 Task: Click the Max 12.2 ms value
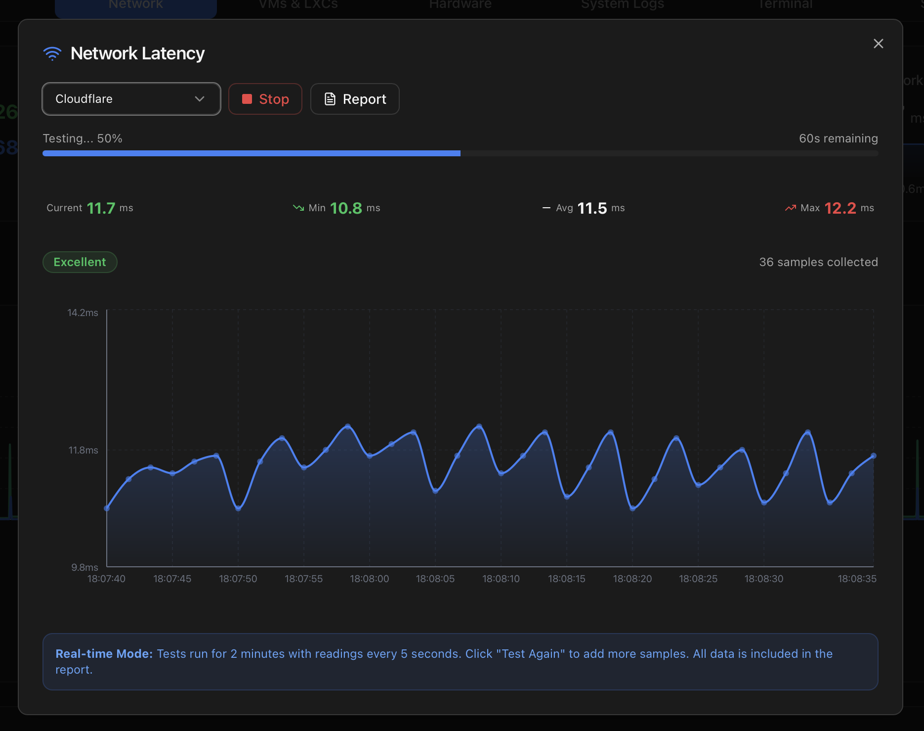840,208
